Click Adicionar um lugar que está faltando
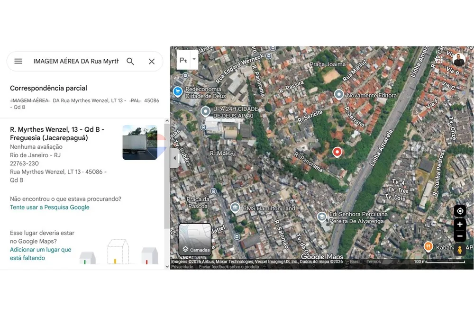 click(x=40, y=254)
